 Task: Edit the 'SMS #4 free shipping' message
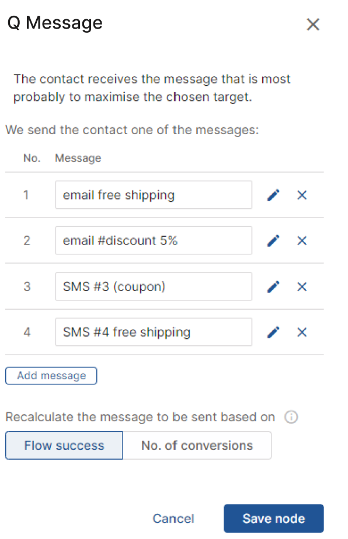273,332
